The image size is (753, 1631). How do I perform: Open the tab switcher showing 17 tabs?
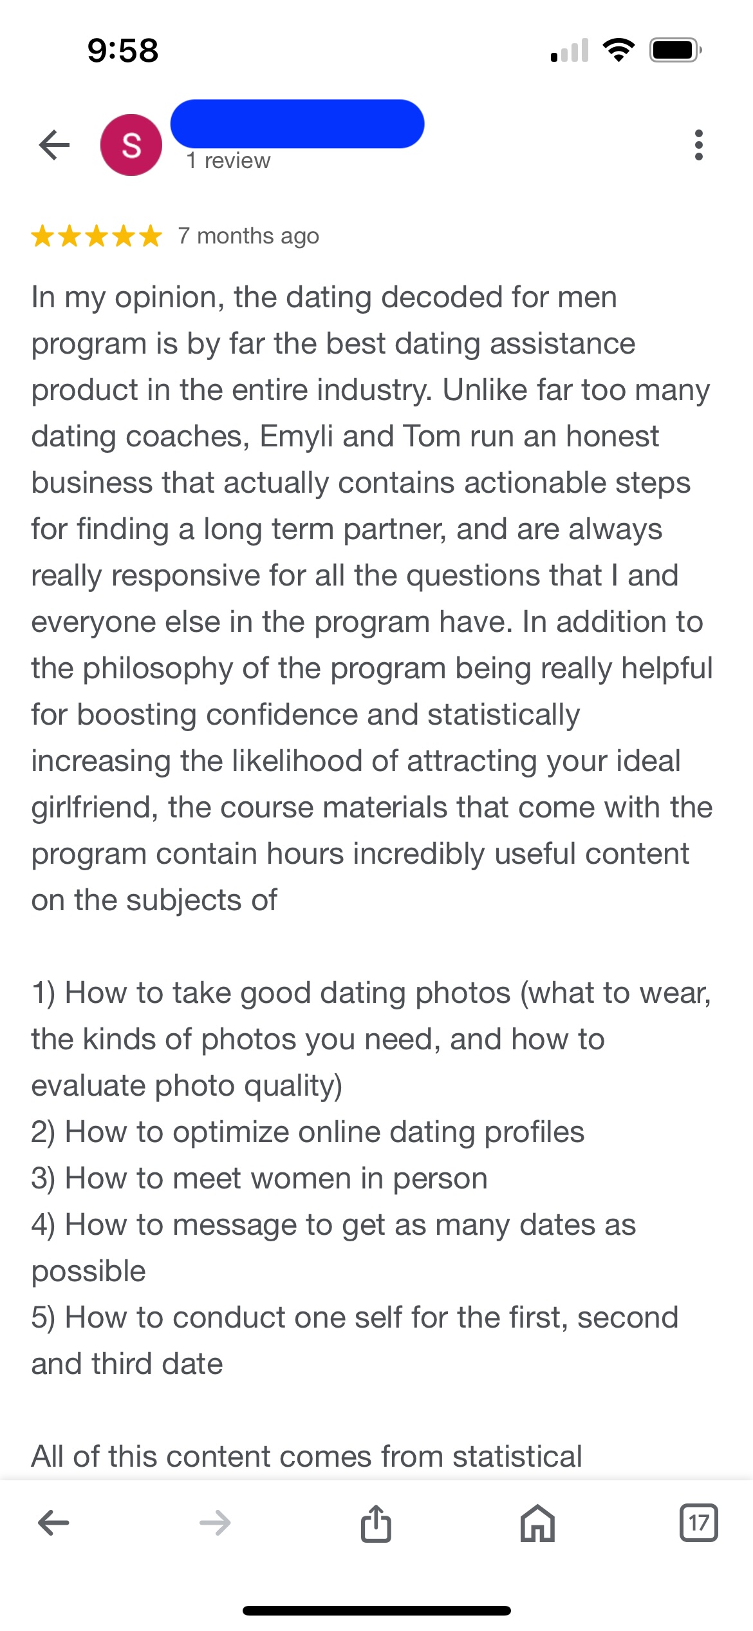coord(698,1523)
